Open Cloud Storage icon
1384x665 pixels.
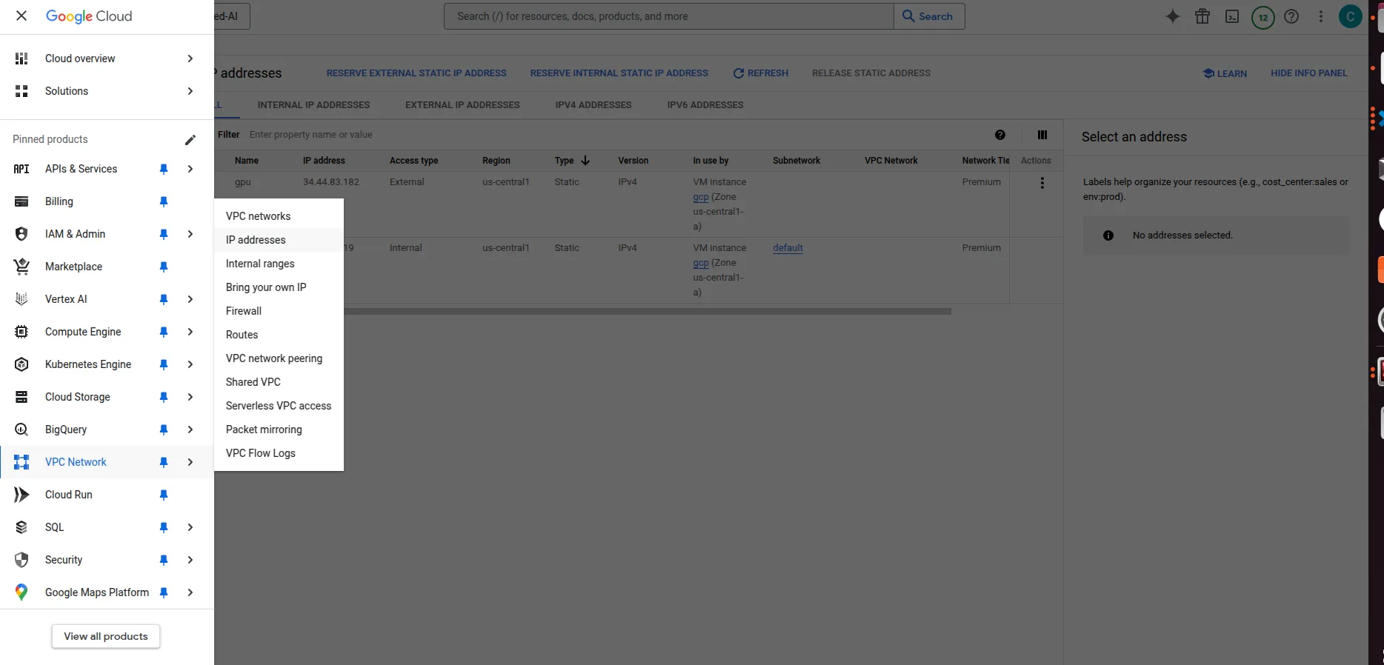(x=21, y=397)
